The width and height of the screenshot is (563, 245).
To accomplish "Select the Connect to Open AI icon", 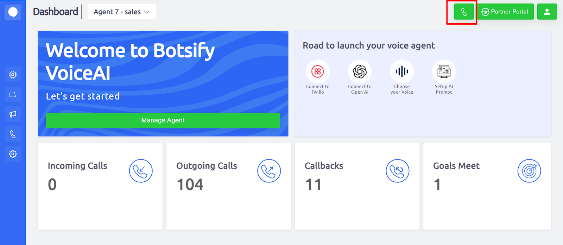I will pyautogui.click(x=360, y=71).
